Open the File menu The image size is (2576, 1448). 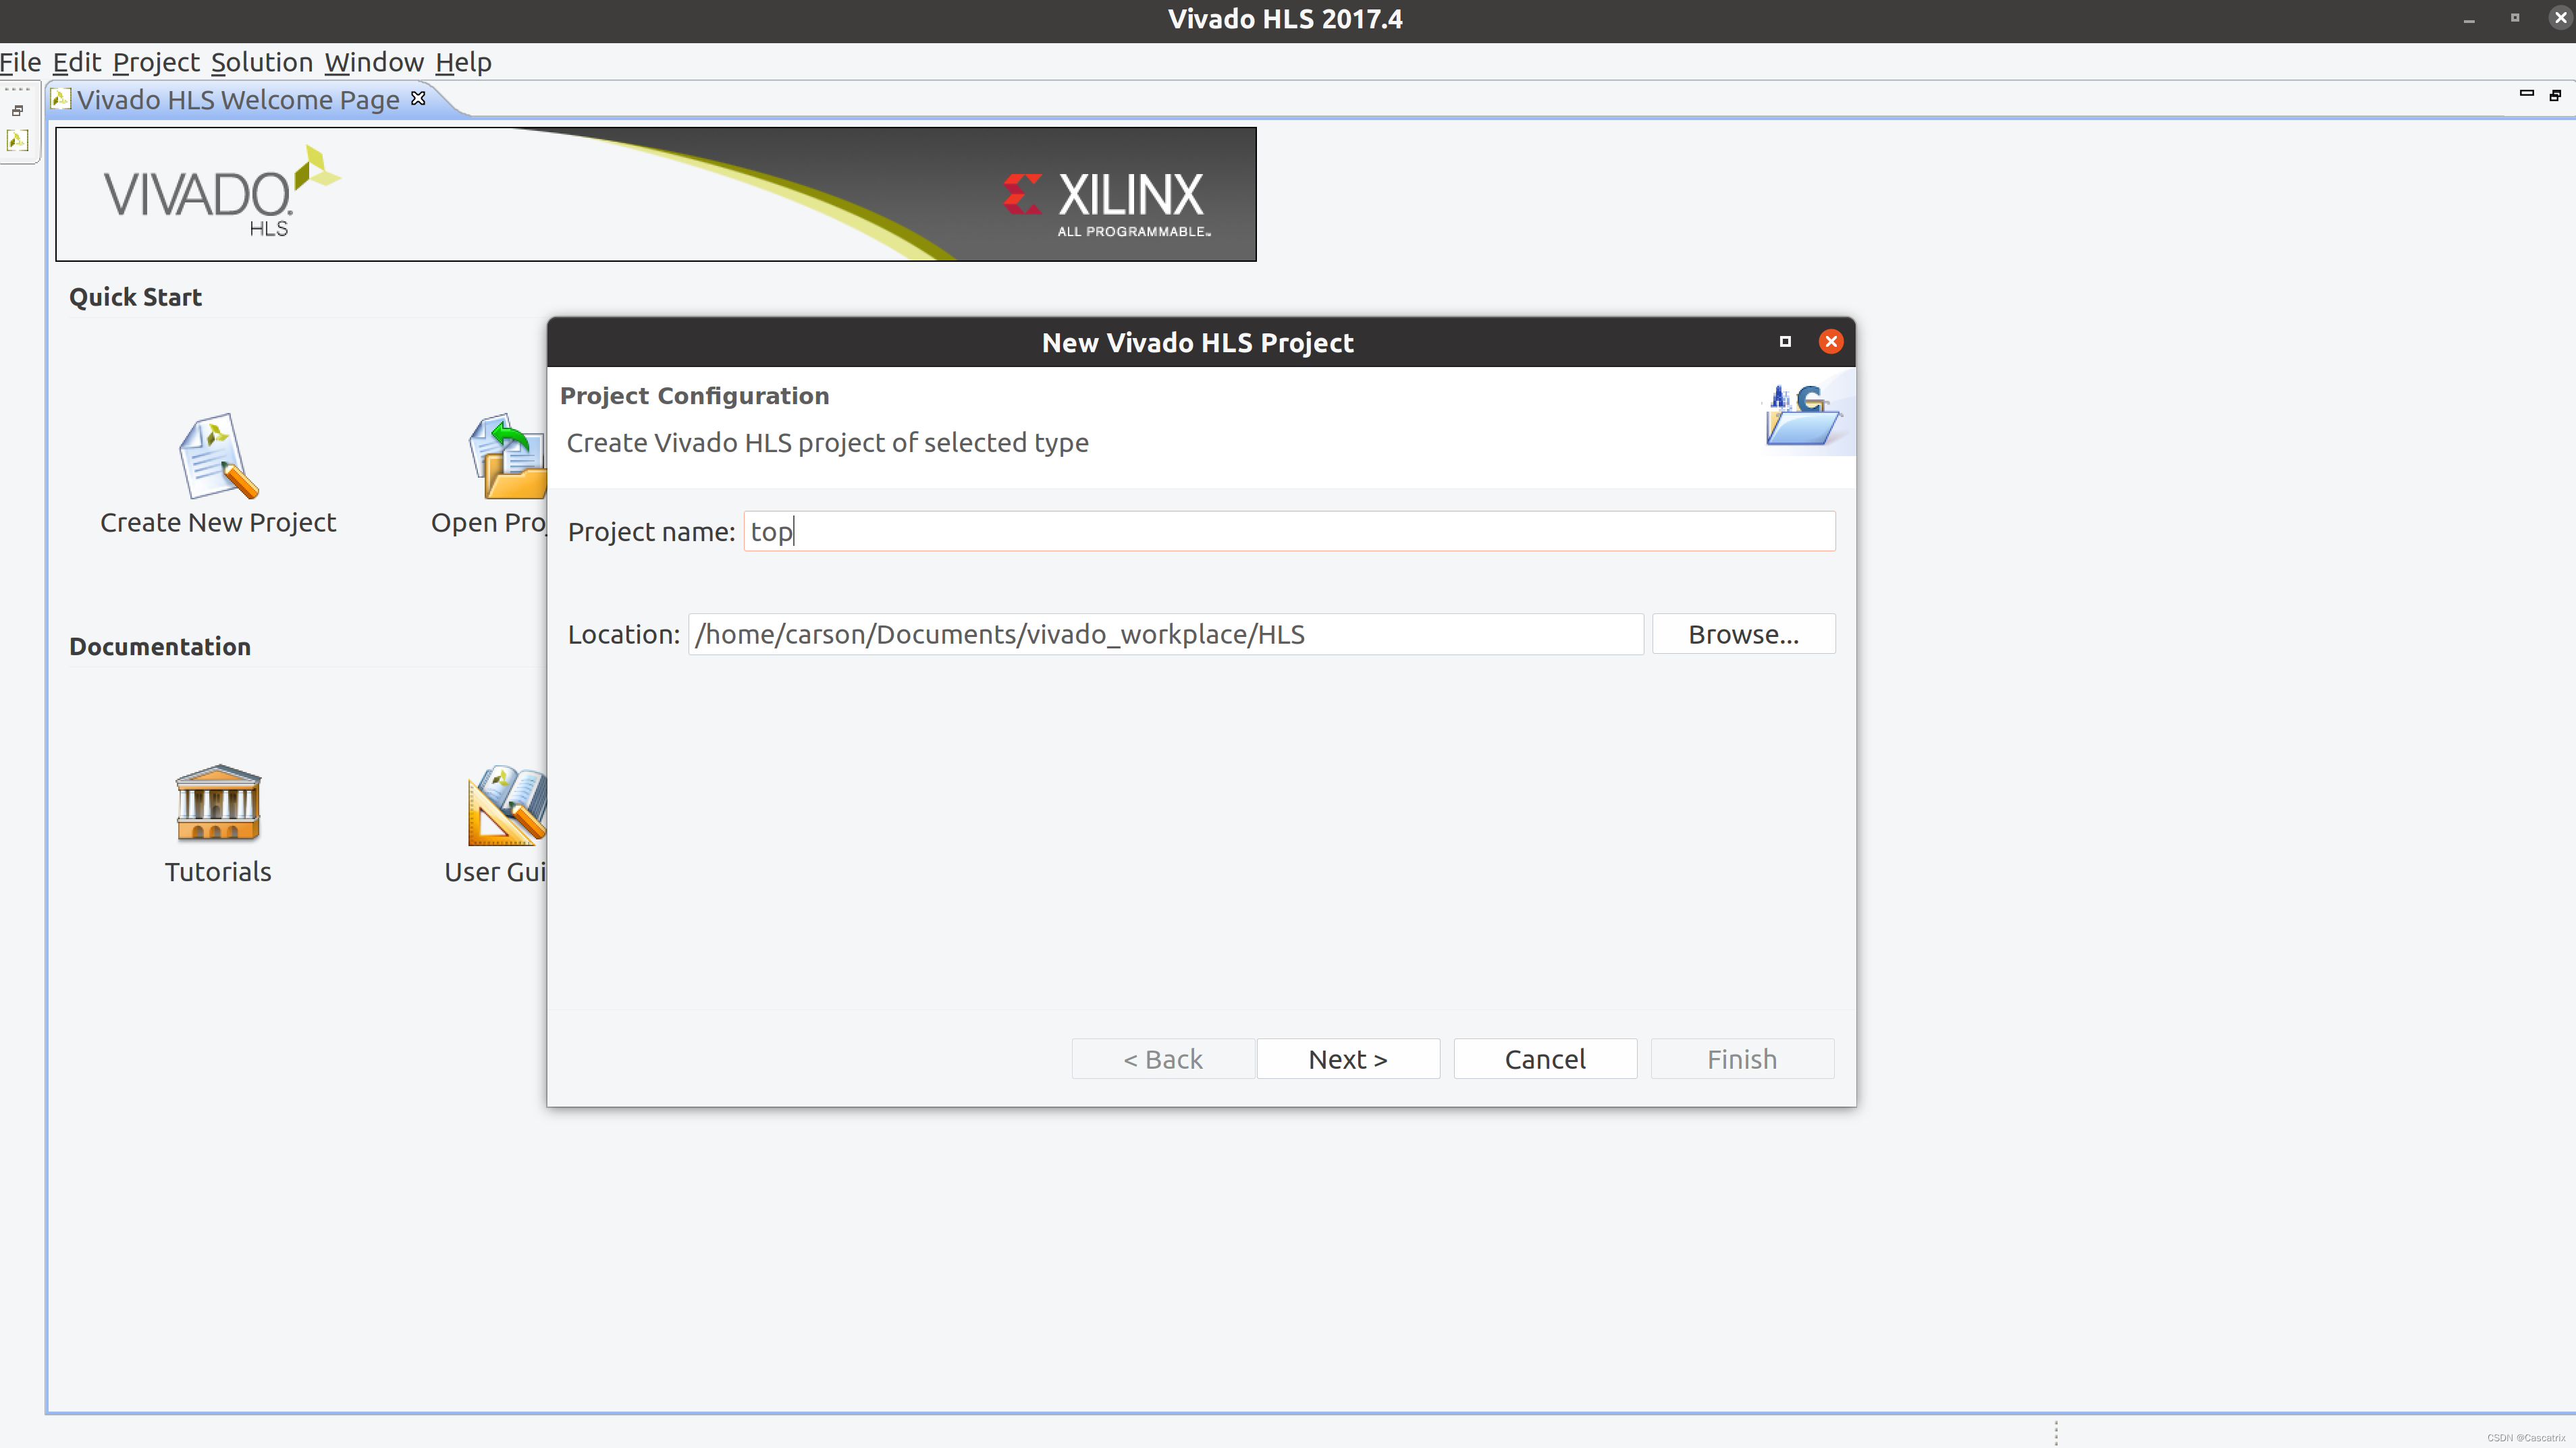coord(23,62)
